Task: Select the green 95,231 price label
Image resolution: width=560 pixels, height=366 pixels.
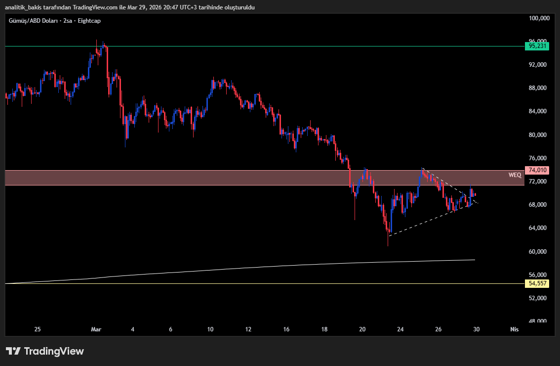Action: point(537,45)
